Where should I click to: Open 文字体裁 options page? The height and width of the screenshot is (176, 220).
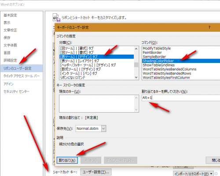click(10, 45)
